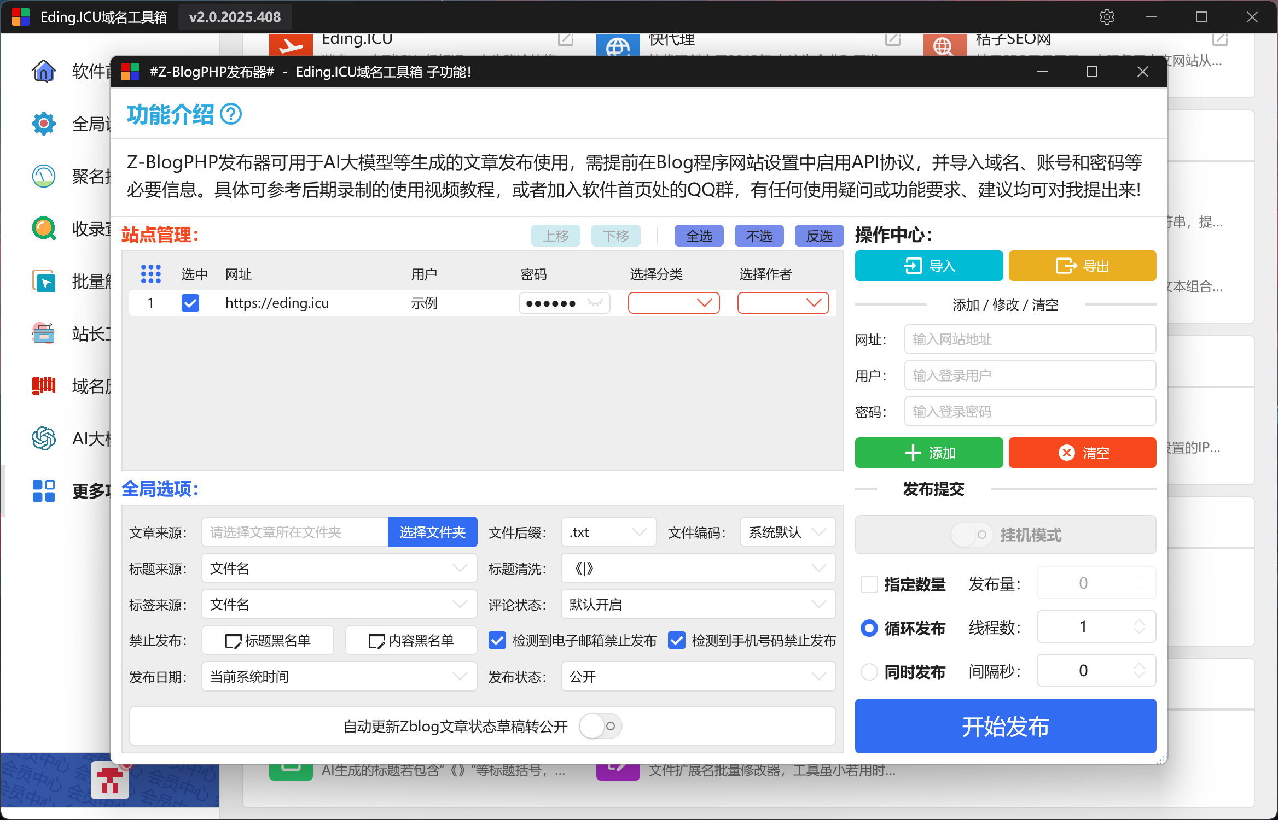
Task: Focus the 密码 login password field
Action: point(1030,412)
